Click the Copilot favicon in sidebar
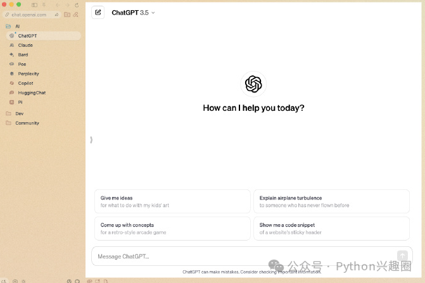 (x=11, y=83)
